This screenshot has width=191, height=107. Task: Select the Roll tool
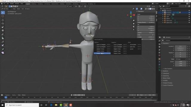(x=3, y=42)
